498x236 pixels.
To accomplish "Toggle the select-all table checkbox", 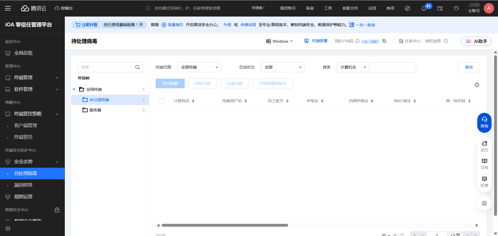I will [162, 101].
